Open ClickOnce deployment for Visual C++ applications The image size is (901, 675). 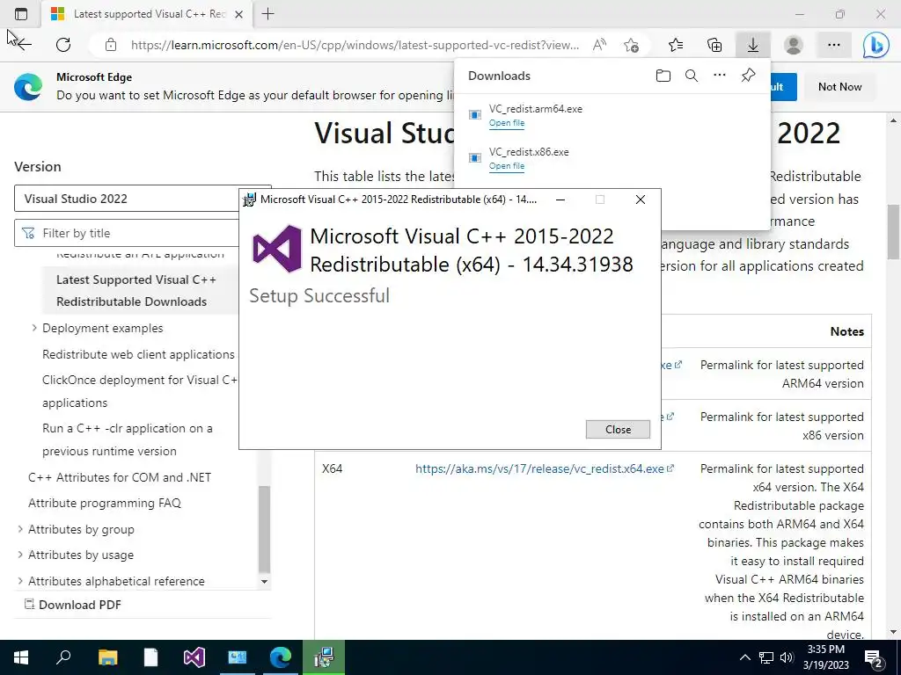pyautogui.click(x=140, y=391)
